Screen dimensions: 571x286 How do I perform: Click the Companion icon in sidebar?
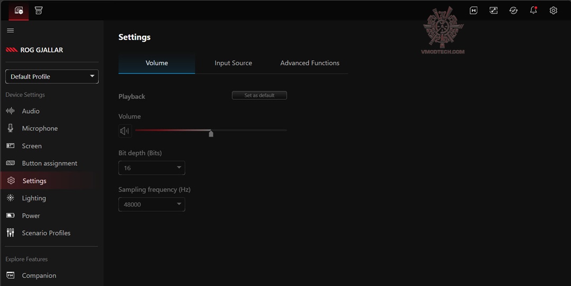click(x=10, y=275)
